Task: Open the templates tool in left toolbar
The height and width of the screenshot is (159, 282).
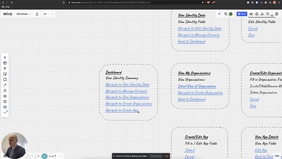Action: click(5, 63)
